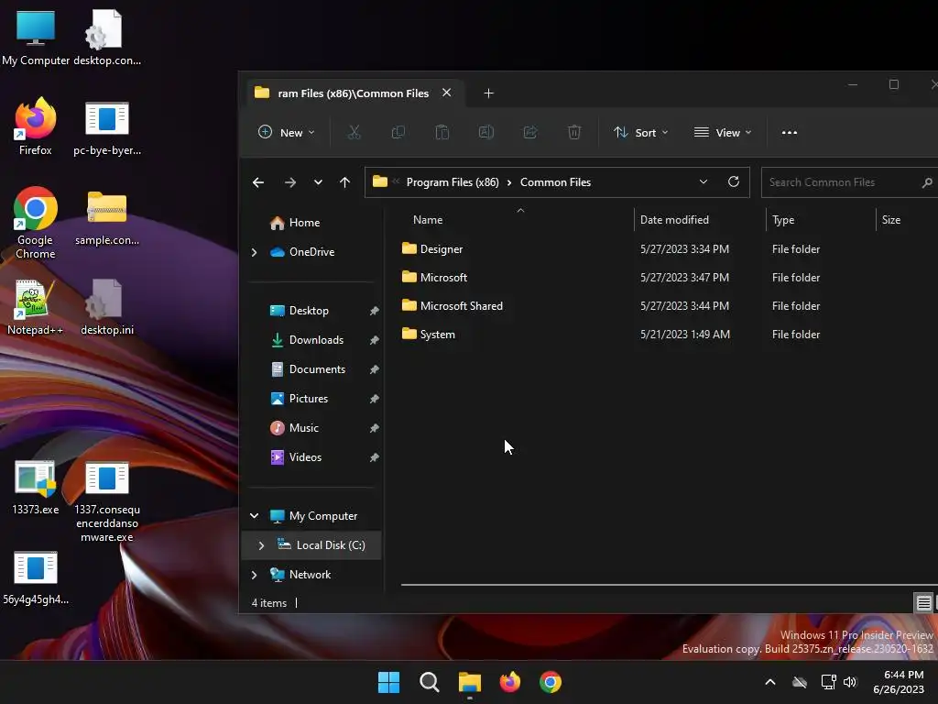The width and height of the screenshot is (938, 704).
Task: Click the horizontal scrollbar in file list
Action: (669, 584)
